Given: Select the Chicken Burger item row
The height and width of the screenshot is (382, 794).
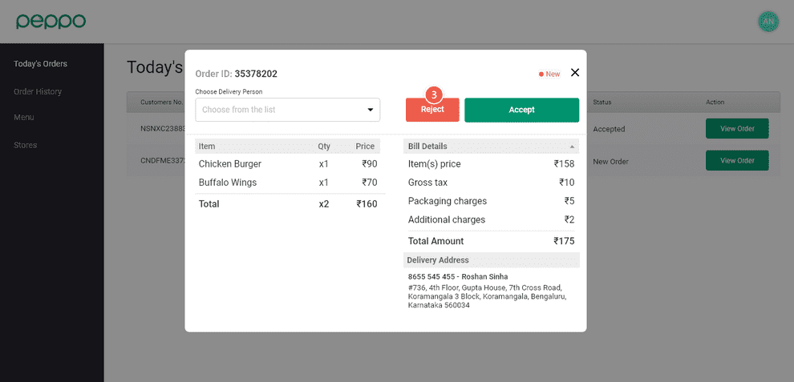Looking at the screenshot, I should [289, 164].
